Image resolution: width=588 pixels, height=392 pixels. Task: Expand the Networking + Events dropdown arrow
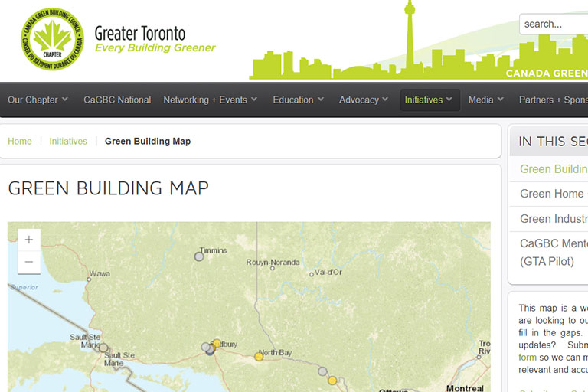[x=254, y=100]
